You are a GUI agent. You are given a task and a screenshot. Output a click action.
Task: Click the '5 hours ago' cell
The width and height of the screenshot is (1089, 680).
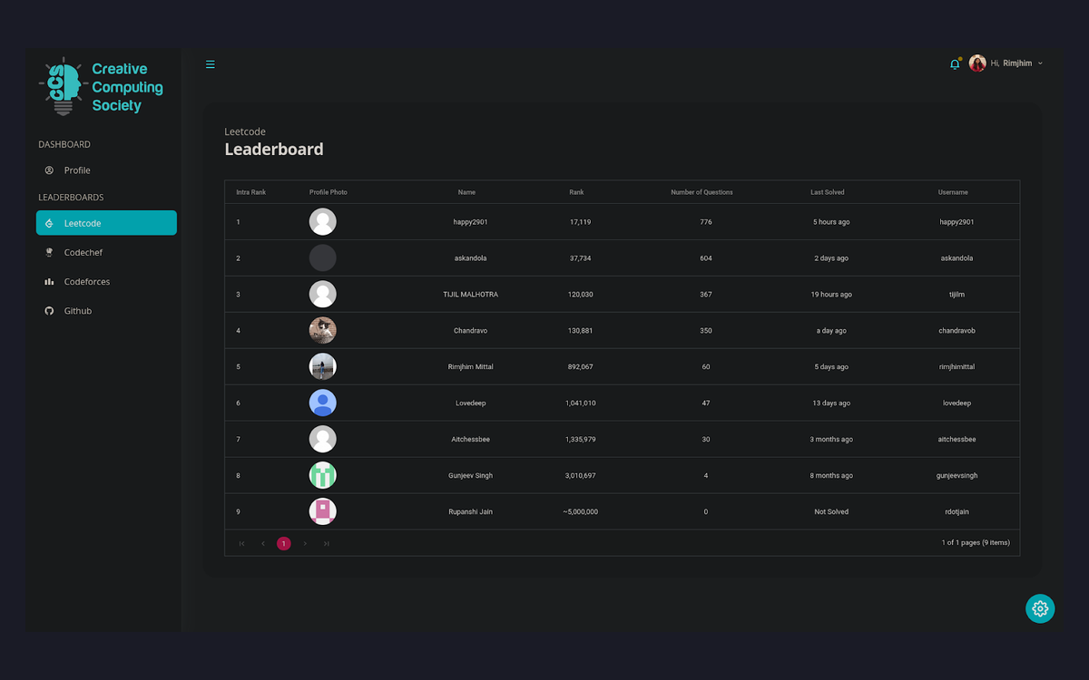coord(831,222)
